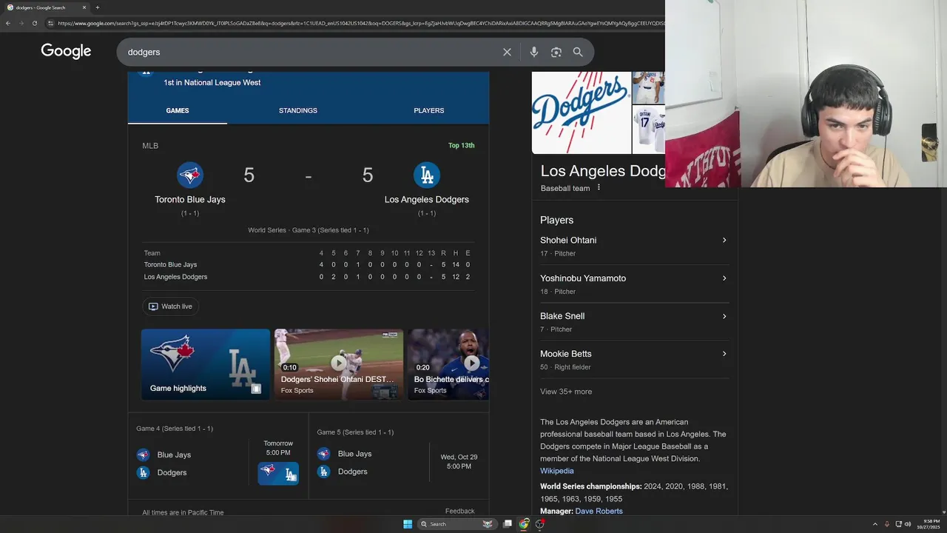Screen dimensions: 947x533
Task: Open the Wikipedia link
Action: point(556,471)
